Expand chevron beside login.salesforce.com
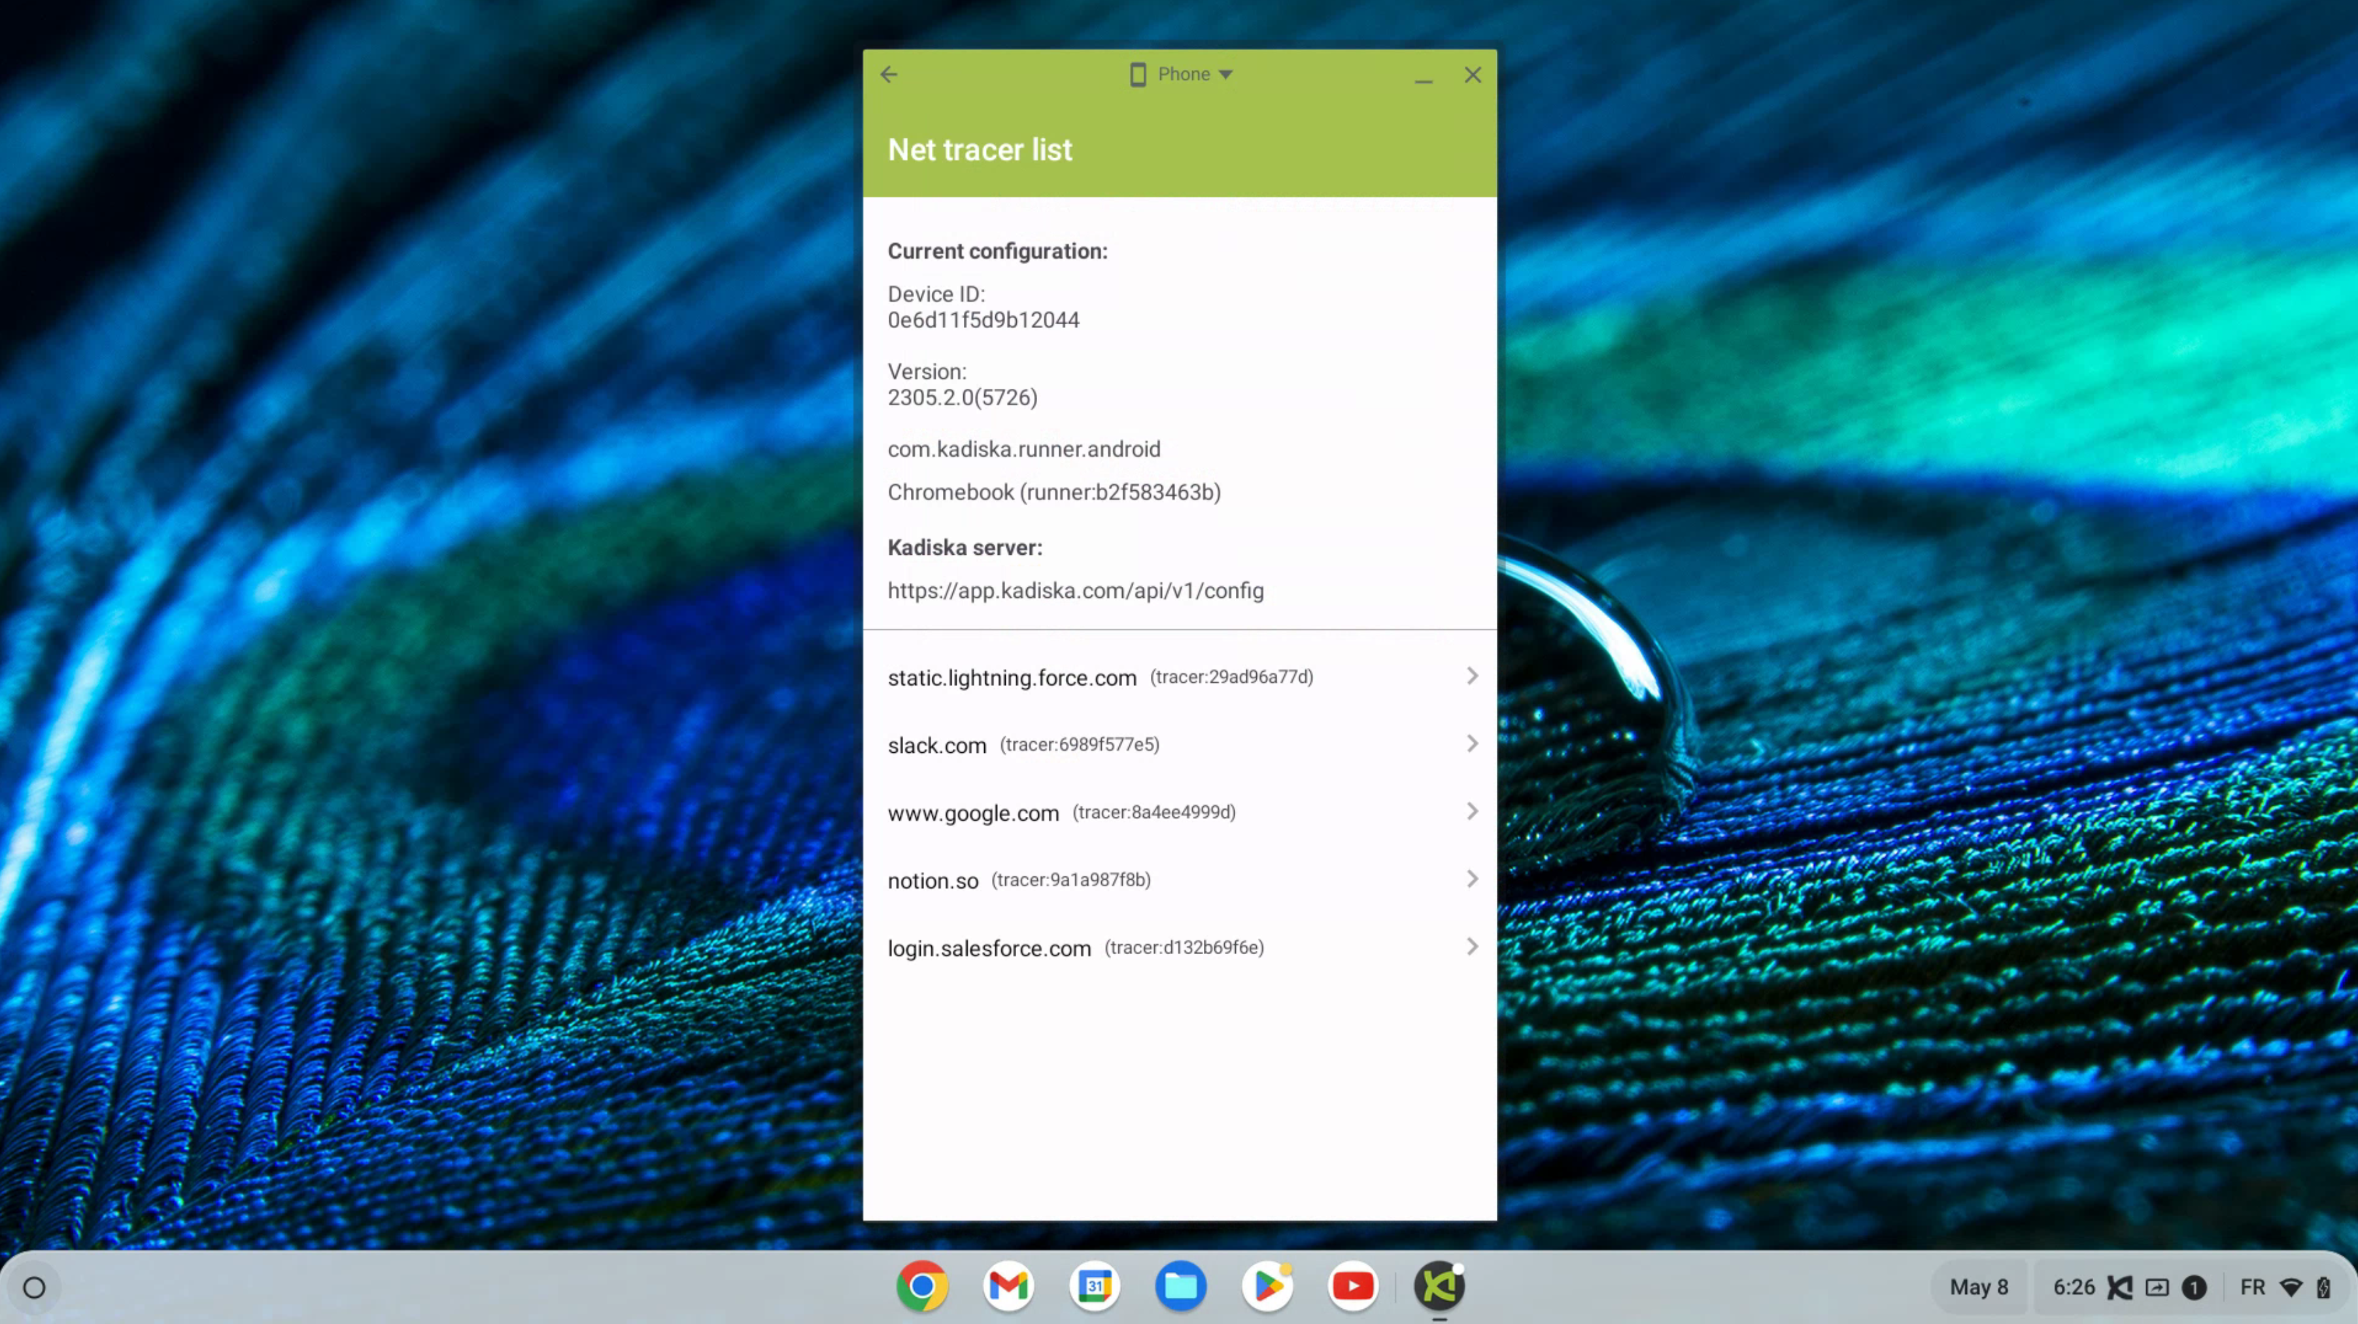 (x=1472, y=947)
